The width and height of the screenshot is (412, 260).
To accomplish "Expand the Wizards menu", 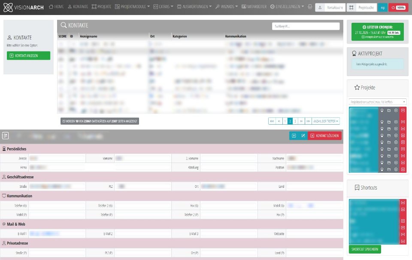I will point(227,6).
